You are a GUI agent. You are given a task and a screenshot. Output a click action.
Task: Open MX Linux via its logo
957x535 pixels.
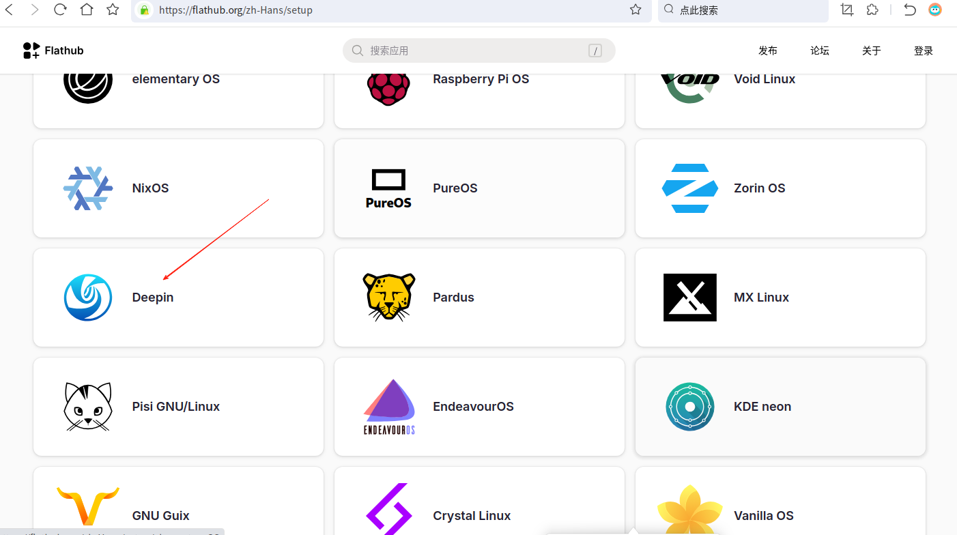coord(689,298)
